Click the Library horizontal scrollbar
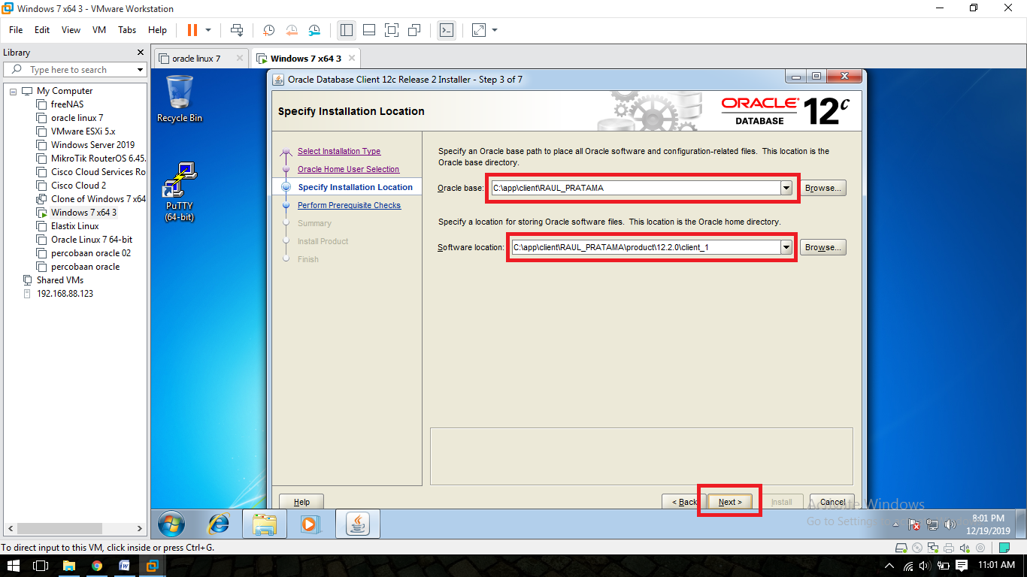This screenshot has width=1027, height=577. click(60, 528)
